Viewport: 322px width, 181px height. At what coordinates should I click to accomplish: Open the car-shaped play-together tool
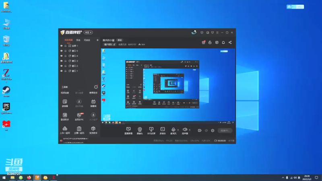click(x=65, y=130)
